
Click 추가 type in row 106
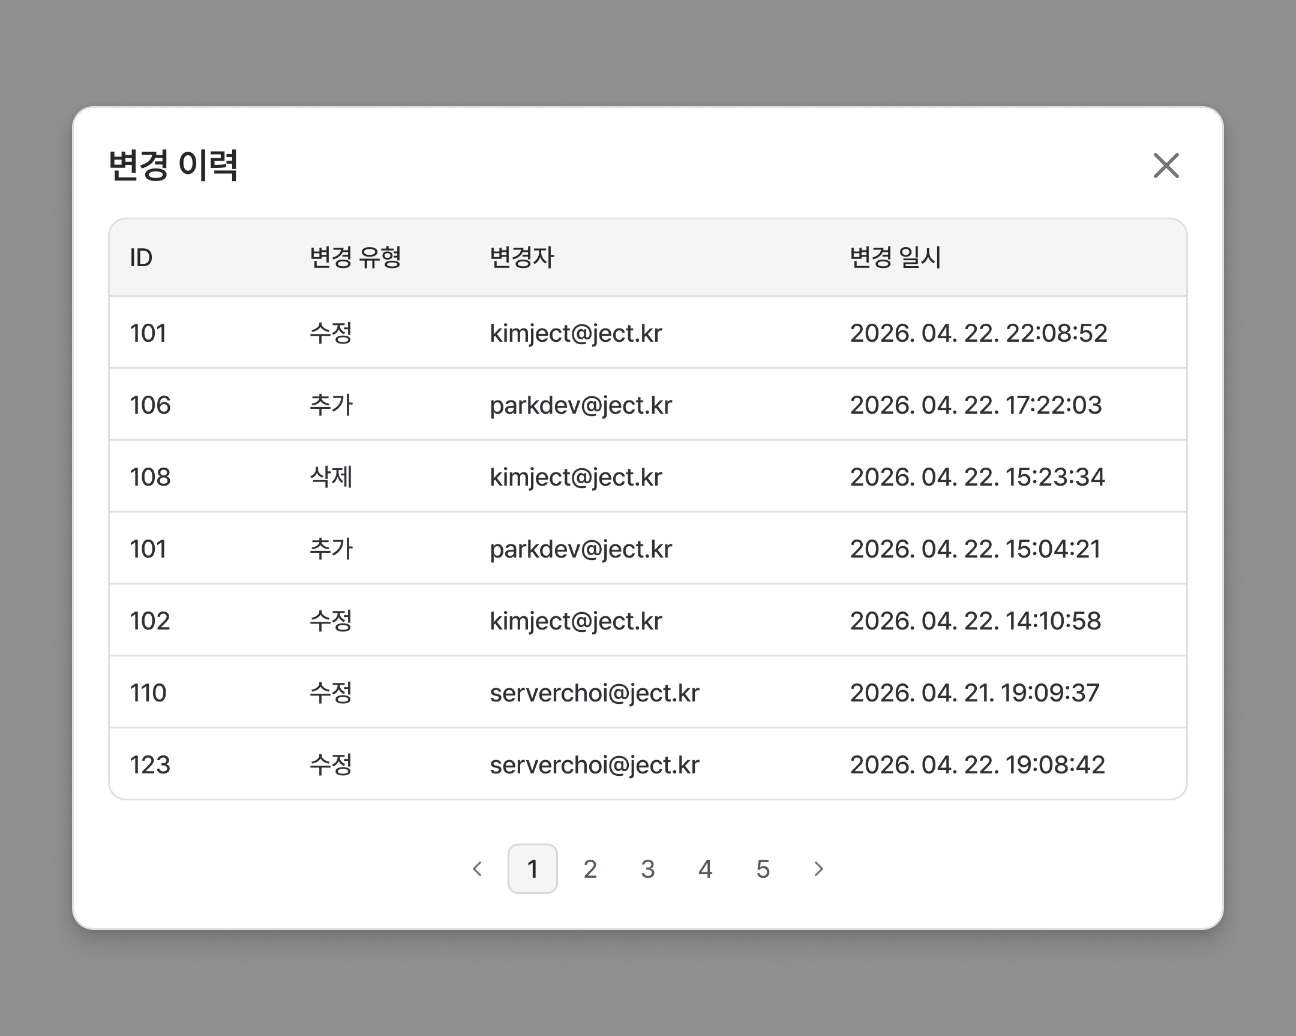(331, 405)
